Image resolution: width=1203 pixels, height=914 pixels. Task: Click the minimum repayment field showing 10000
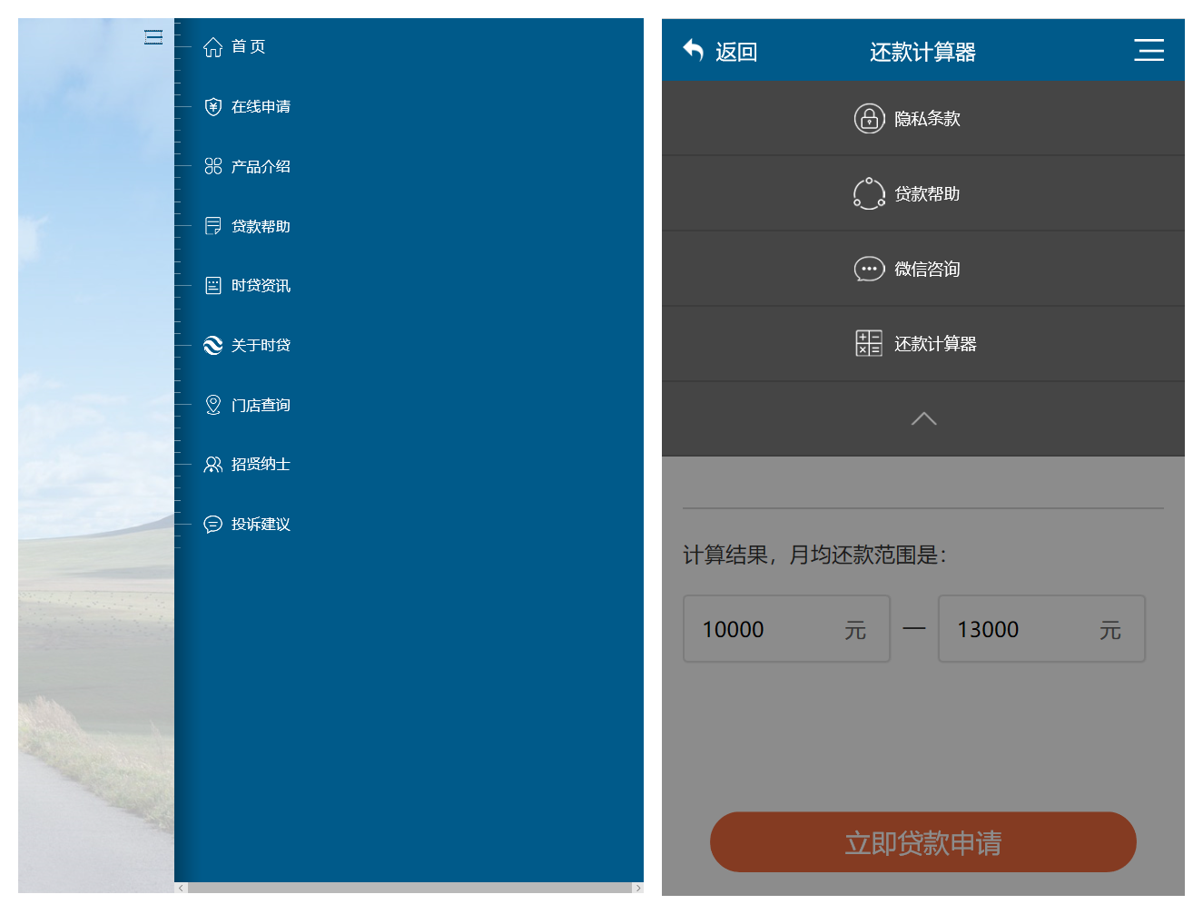(x=786, y=629)
